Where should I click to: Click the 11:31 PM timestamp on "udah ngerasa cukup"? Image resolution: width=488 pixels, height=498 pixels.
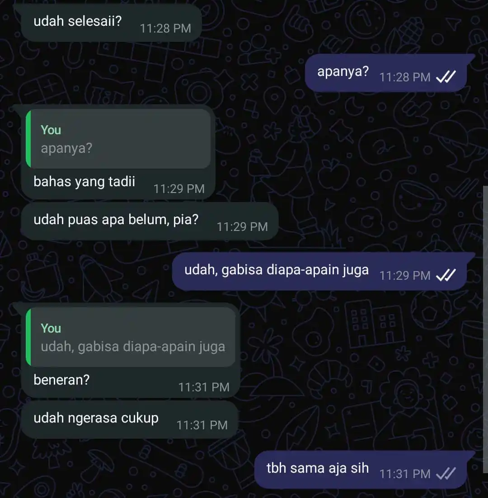(202, 425)
